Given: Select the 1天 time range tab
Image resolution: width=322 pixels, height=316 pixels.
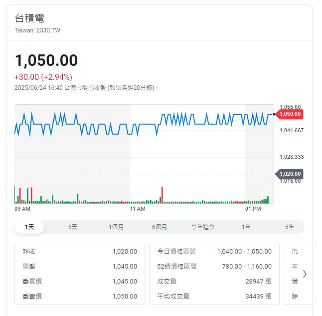Looking at the screenshot, I should [29, 227].
